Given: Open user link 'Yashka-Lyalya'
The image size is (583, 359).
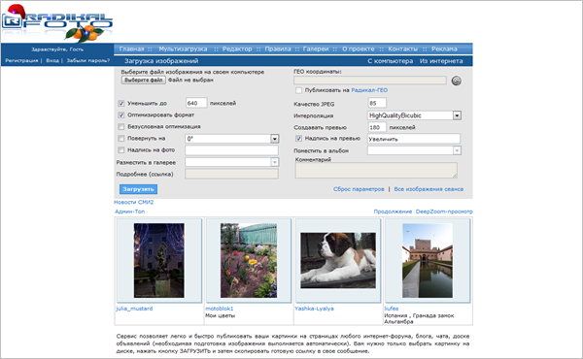Looking at the screenshot, I should (314, 309).
